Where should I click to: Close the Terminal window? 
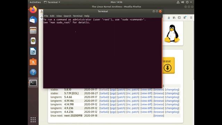coord(160,11)
